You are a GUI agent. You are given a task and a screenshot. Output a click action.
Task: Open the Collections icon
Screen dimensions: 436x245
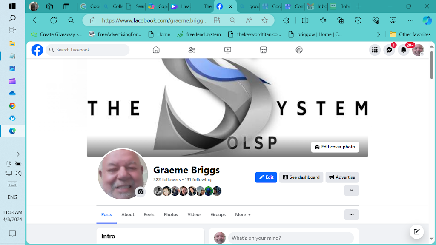pyautogui.click(x=340, y=20)
